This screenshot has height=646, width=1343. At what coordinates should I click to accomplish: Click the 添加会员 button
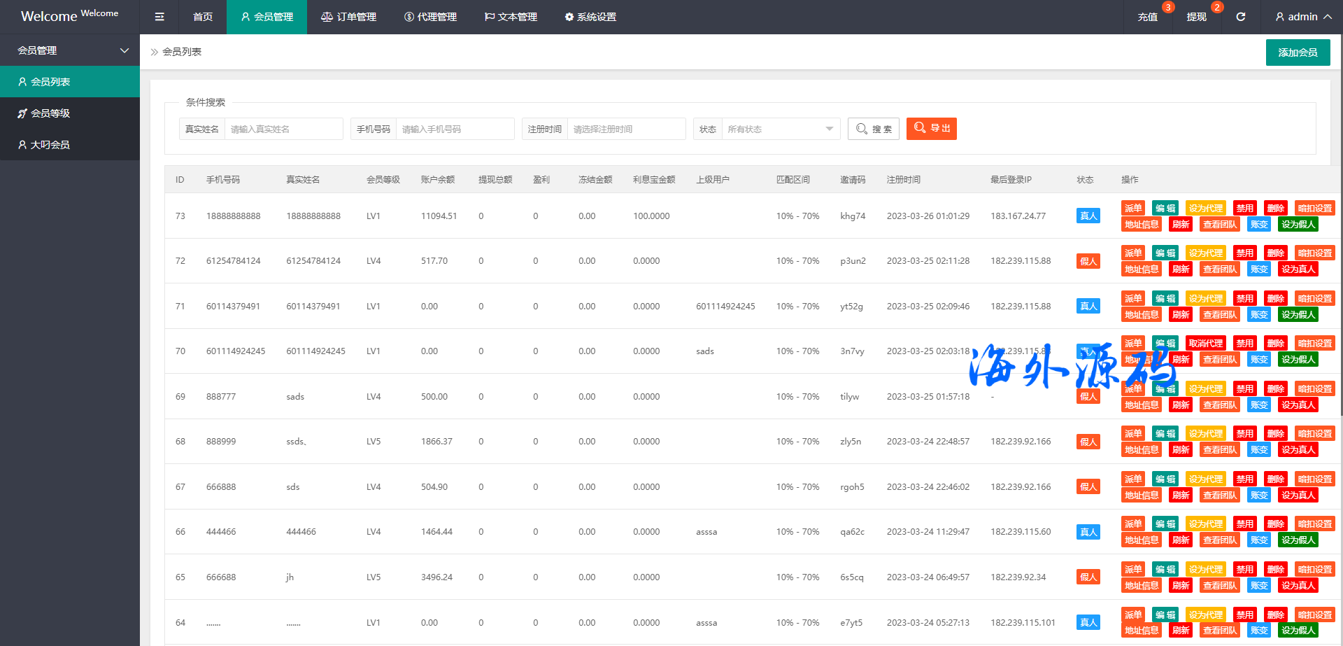[1298, 52]
